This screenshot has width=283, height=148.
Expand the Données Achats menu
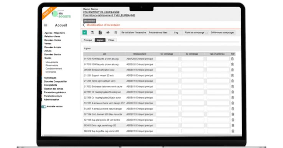point(53,47)
